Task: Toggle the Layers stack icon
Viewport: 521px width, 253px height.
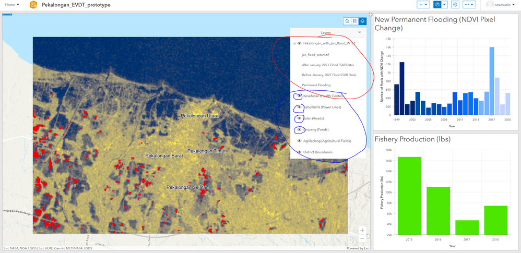Action: [x=362, y=21]
